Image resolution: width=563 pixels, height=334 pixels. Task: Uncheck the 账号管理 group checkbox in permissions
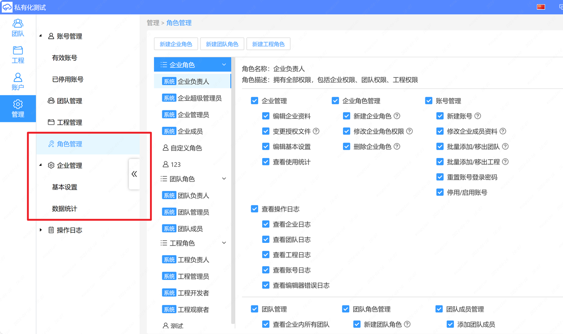pos(429,101)
